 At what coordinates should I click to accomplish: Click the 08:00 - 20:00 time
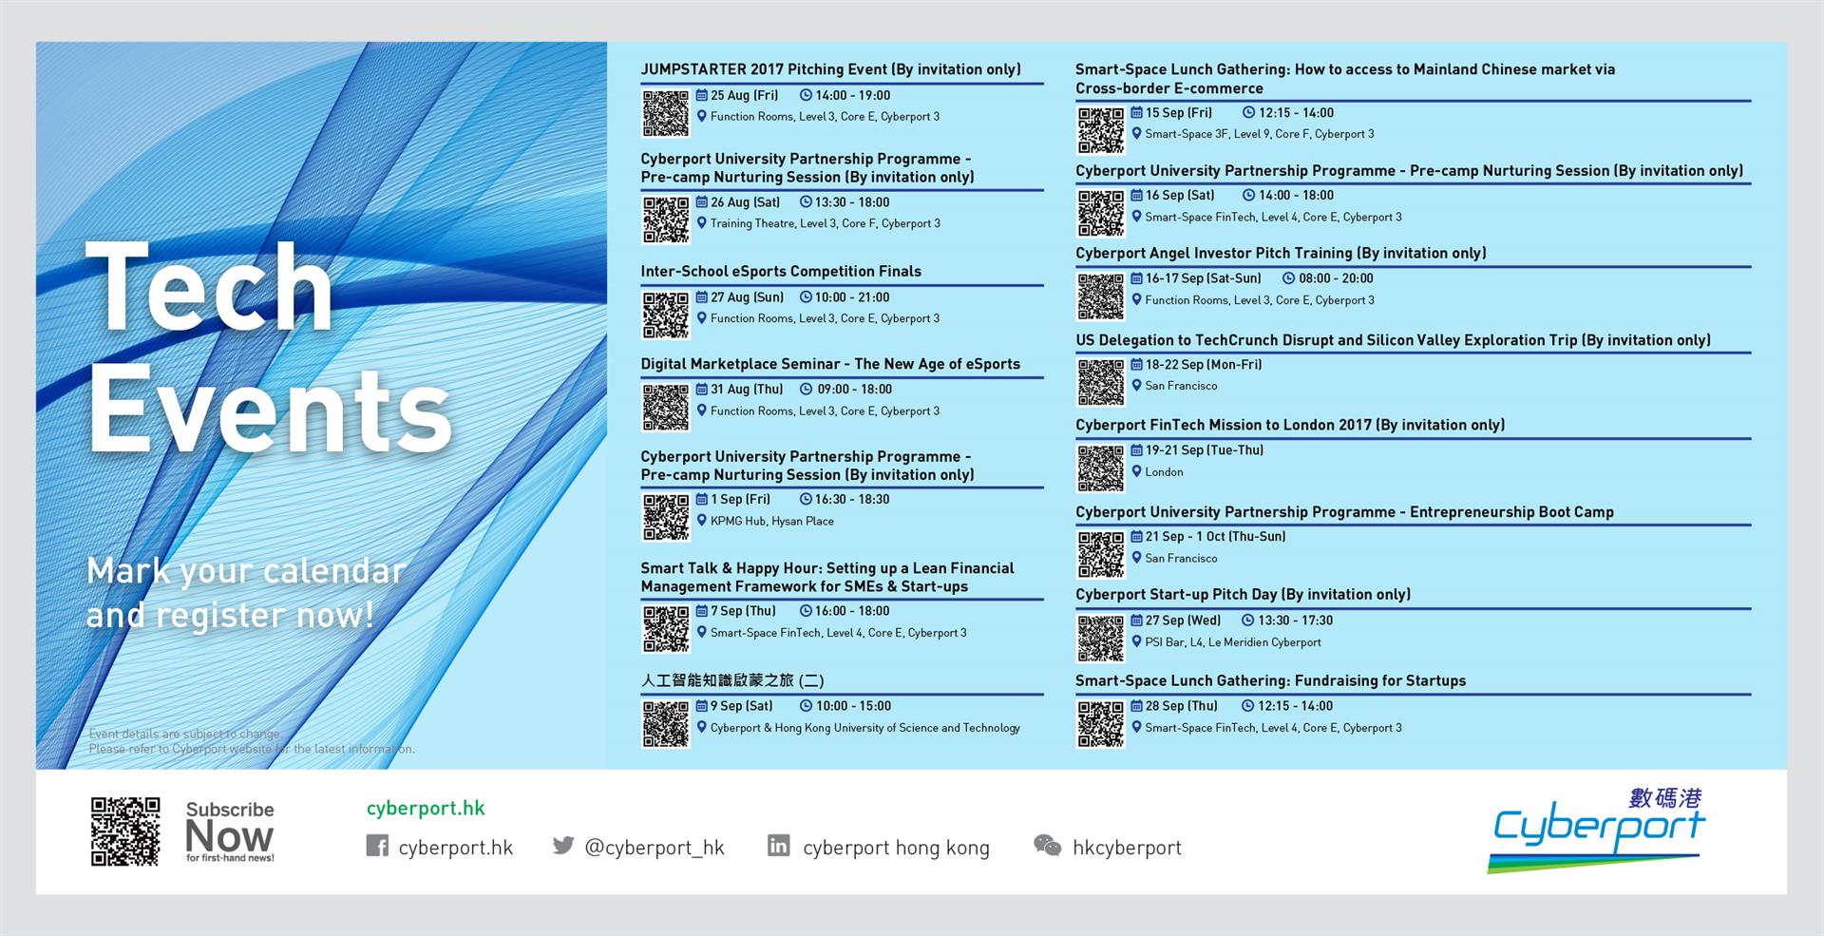coord(1336,278)
